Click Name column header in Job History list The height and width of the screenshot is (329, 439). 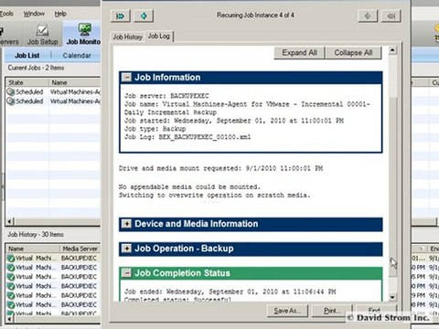pyautogui.click(x=33, y=249)
